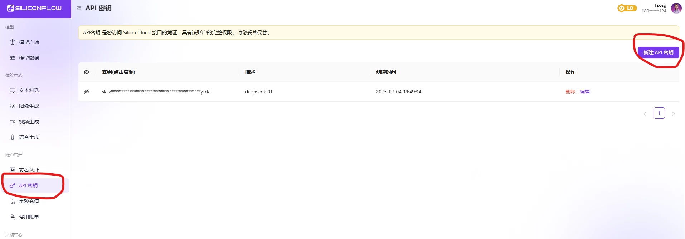This screenshot has width=685, height=239.
Task: Open the 模型广场 cube icon
Action: click(x=13, y=42)
